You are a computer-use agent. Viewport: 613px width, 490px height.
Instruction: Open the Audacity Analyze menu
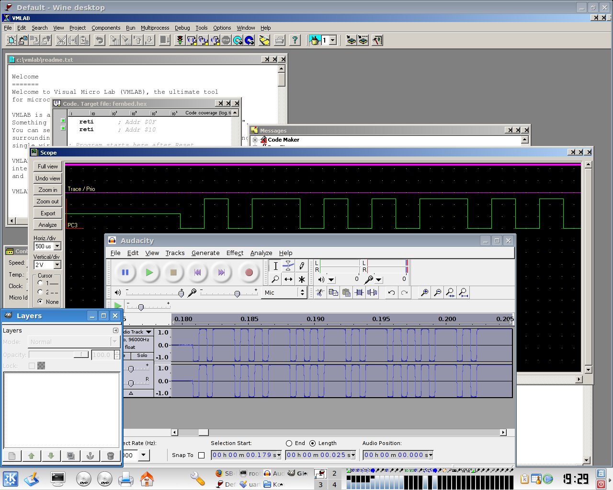261,253
